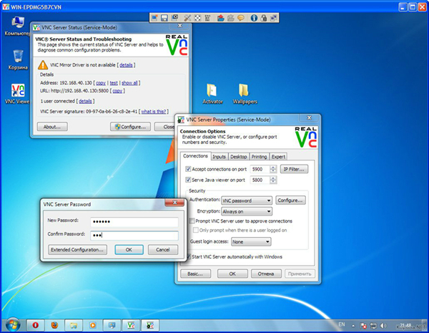The width and height of the screenshot is (429, 333).
Task: Open the Wallpapers folder on desktop
Action: [x=243, y=92]
